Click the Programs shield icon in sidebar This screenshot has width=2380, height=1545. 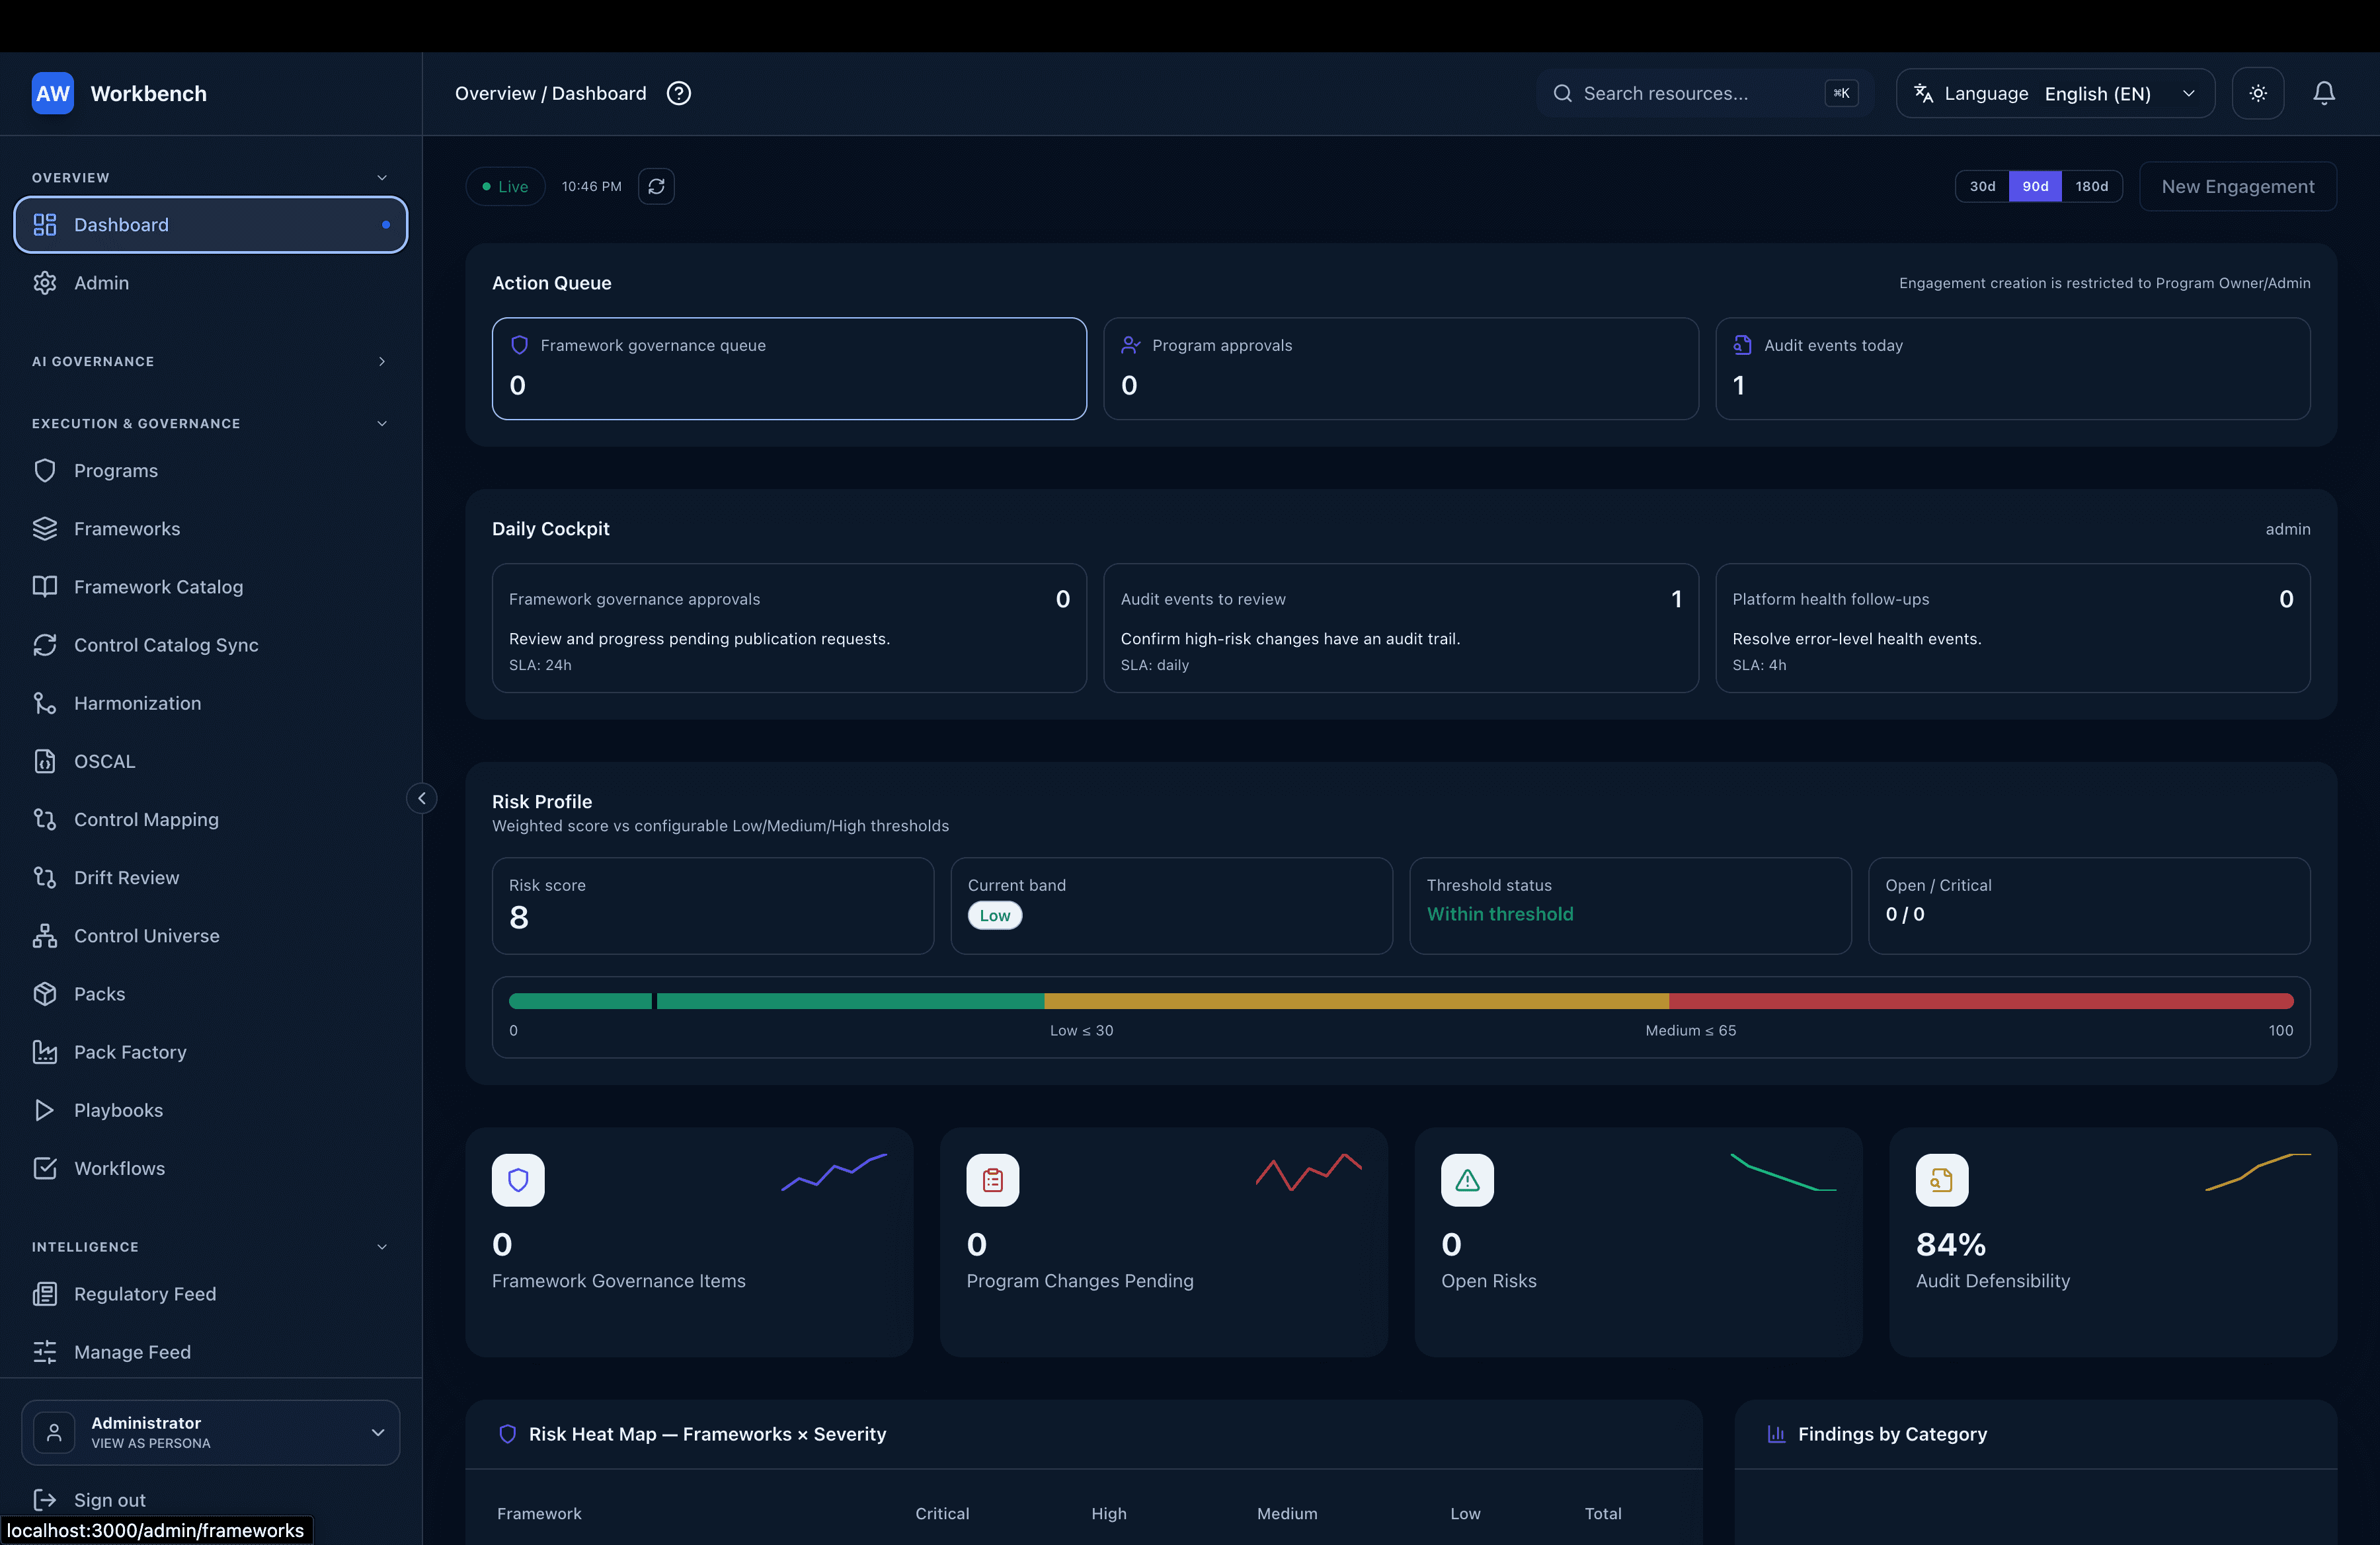45,471
